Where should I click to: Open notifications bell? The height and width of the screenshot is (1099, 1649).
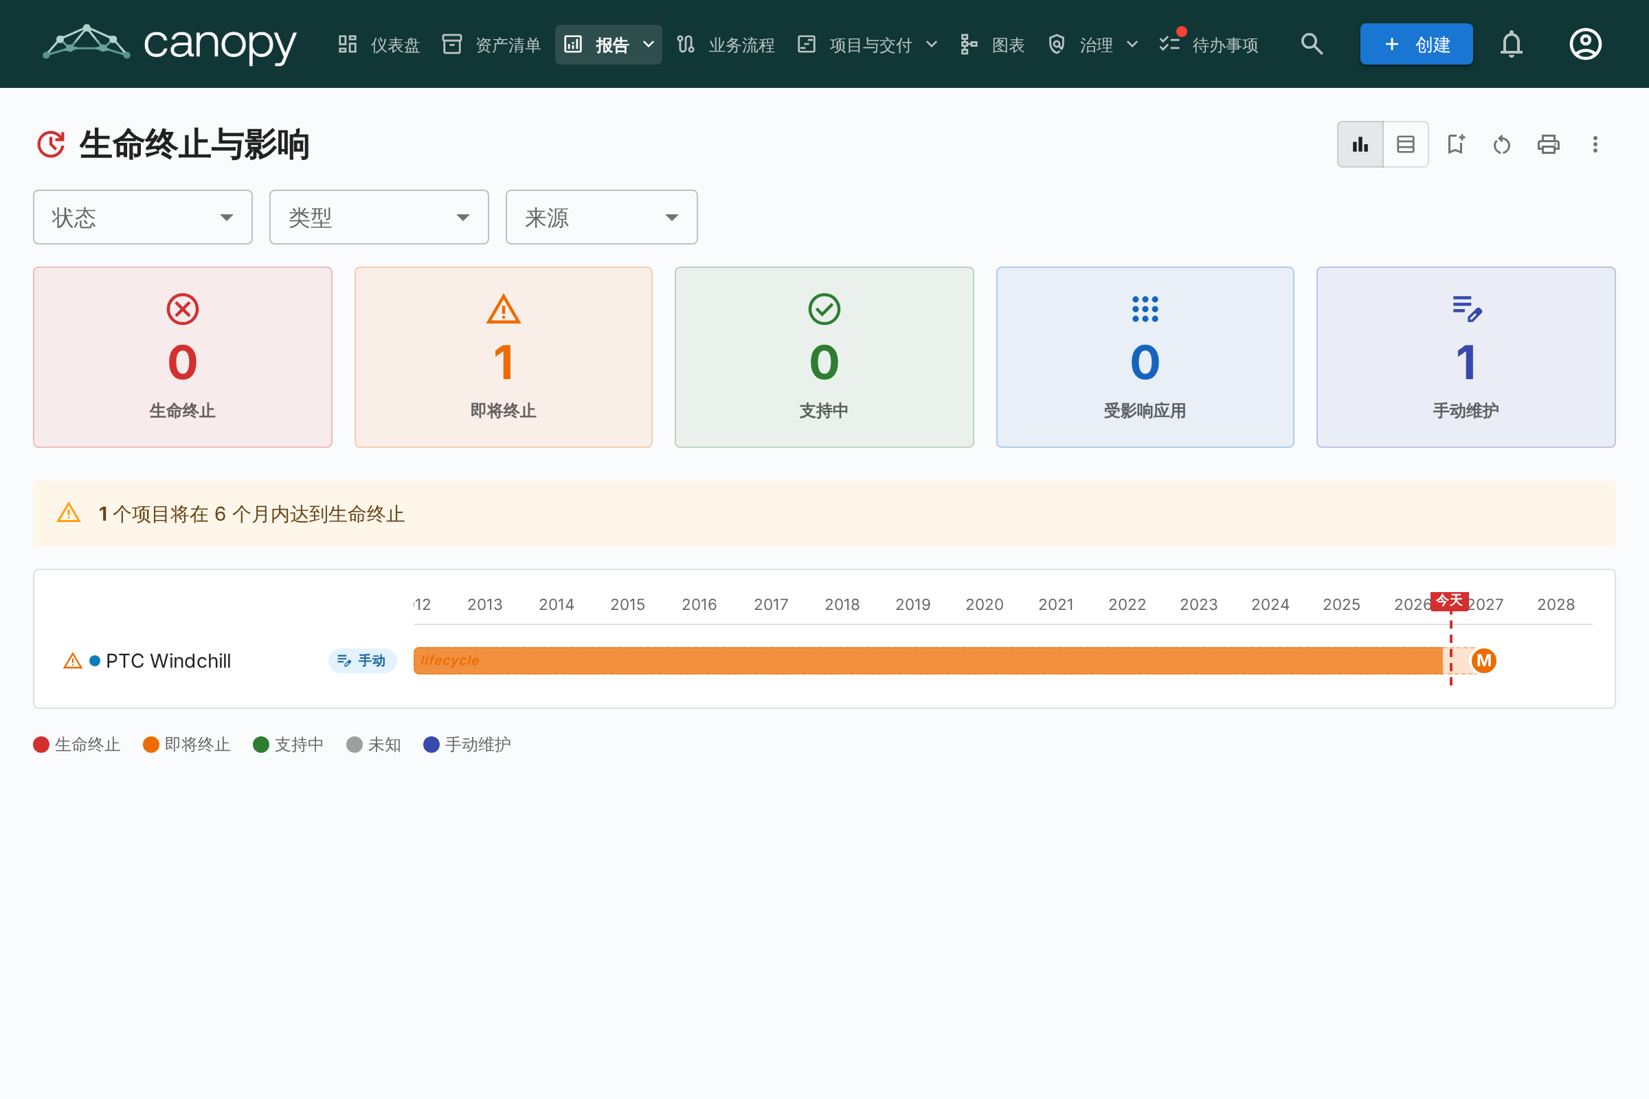coord(1512,44)
